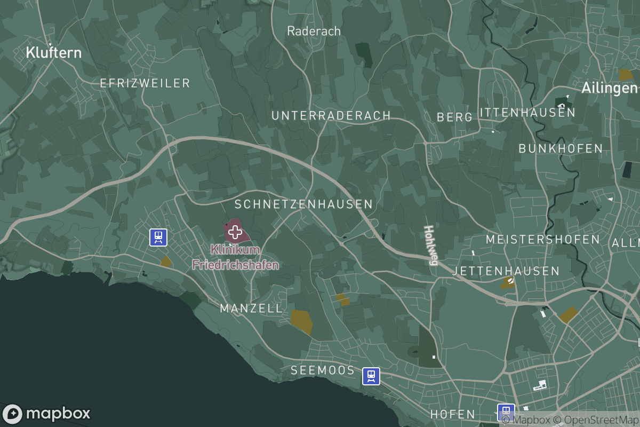Image resolution: width=640 pixels, height=427 pixels.
Task: Select the Jettenhausen district label
Action: click(507, 271)
